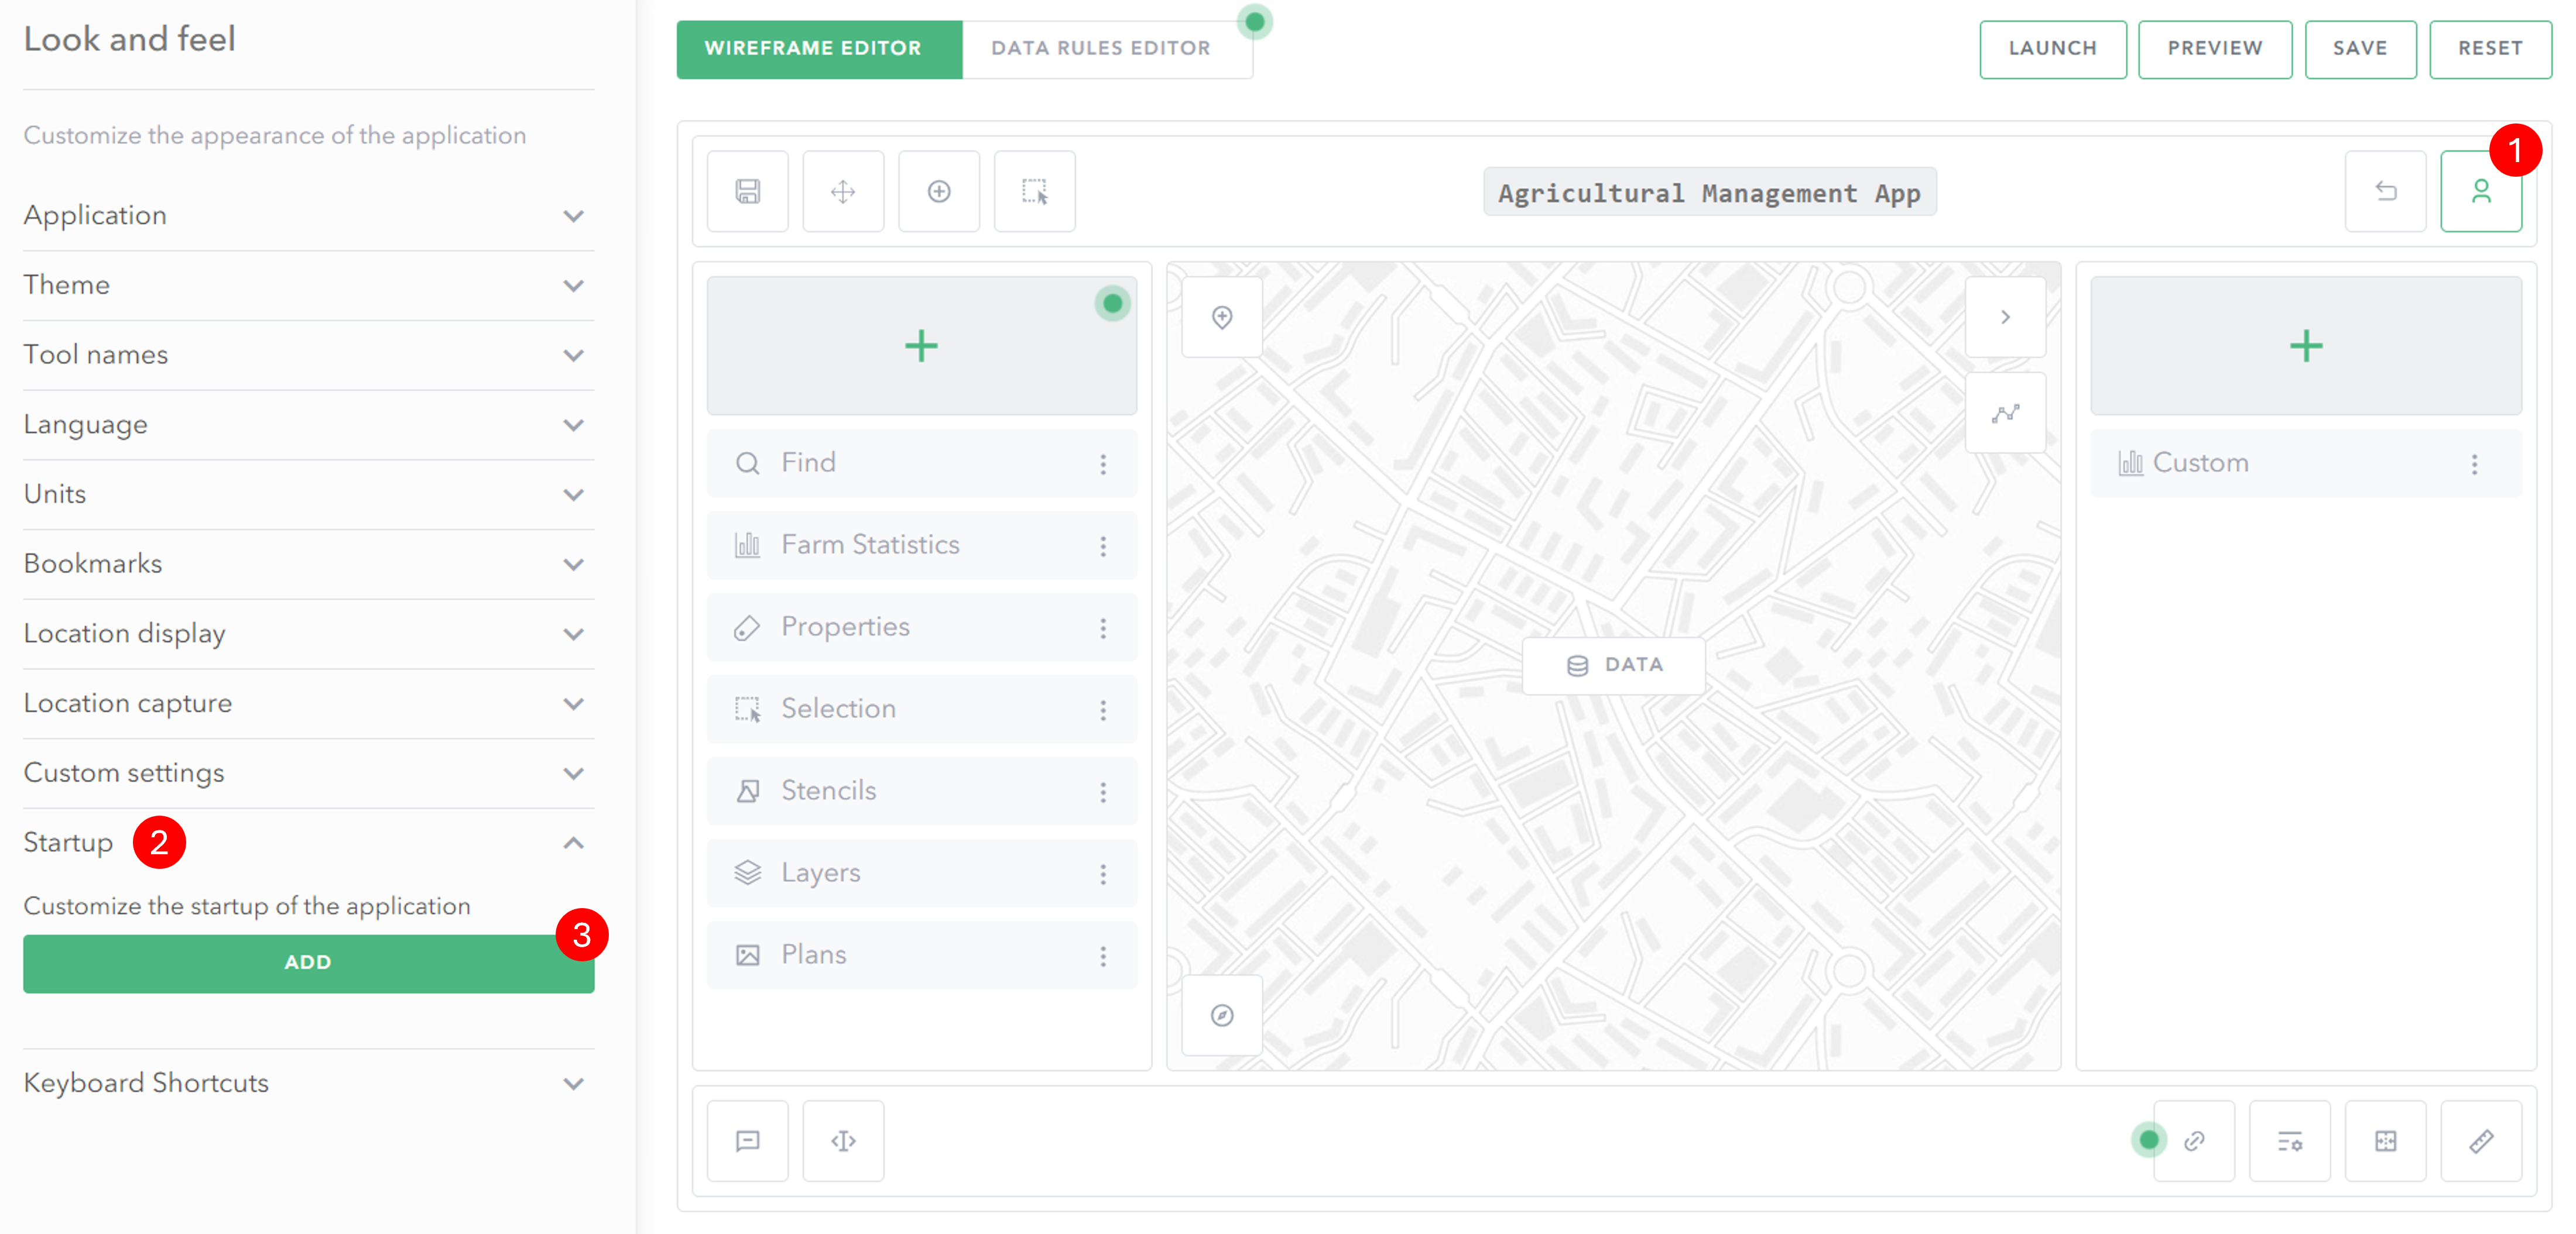2576x1234 pixels.
Task: Open options menu for Stencils tool
Action: point(1103,791)
